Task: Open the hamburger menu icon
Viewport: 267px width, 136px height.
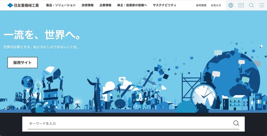Action: pos(262,5)
